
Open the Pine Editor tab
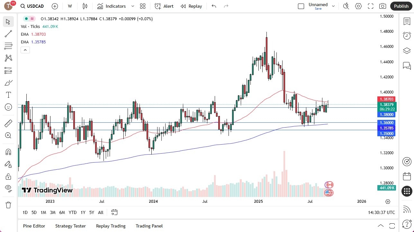(34, 226)
